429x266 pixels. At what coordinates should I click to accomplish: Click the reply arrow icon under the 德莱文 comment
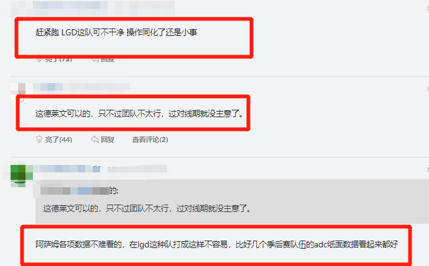point(95,140)
